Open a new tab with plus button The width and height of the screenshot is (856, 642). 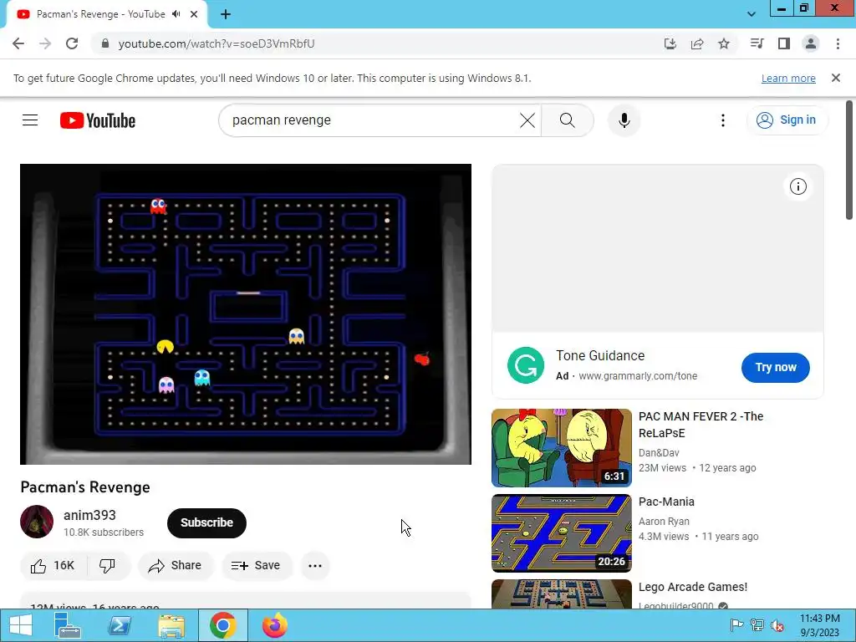pos(226,14)
